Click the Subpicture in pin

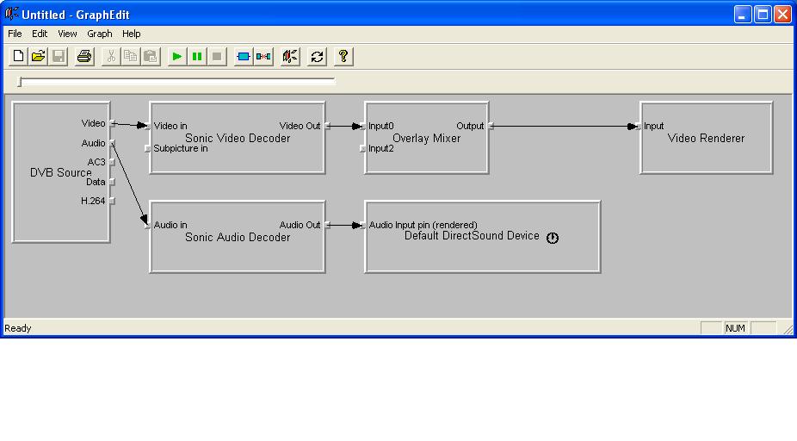click(147, 148)
